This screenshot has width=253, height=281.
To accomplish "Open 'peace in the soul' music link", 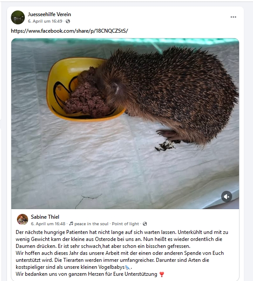I will [91, 223].
